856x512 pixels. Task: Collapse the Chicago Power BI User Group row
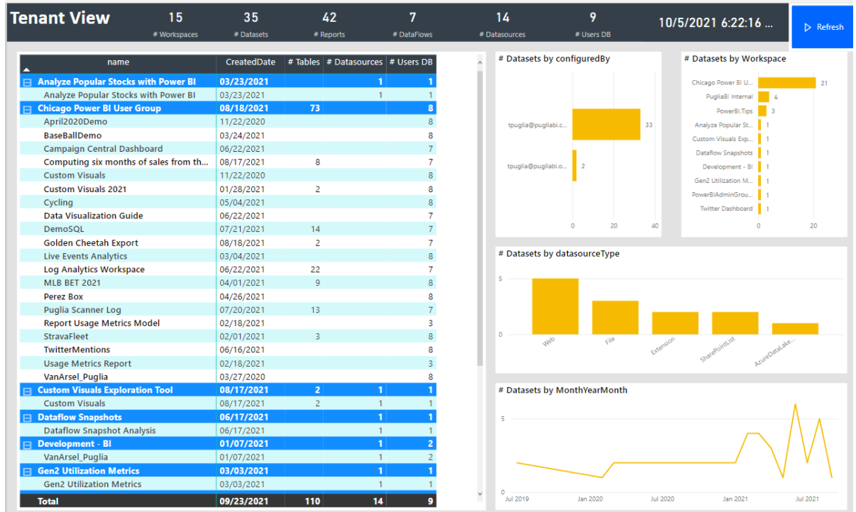coord(28,109)
